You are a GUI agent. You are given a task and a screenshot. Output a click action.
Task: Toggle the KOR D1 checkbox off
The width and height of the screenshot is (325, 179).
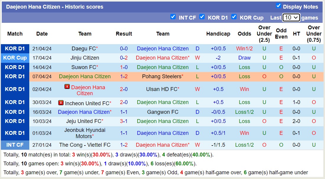coord(202,17)
